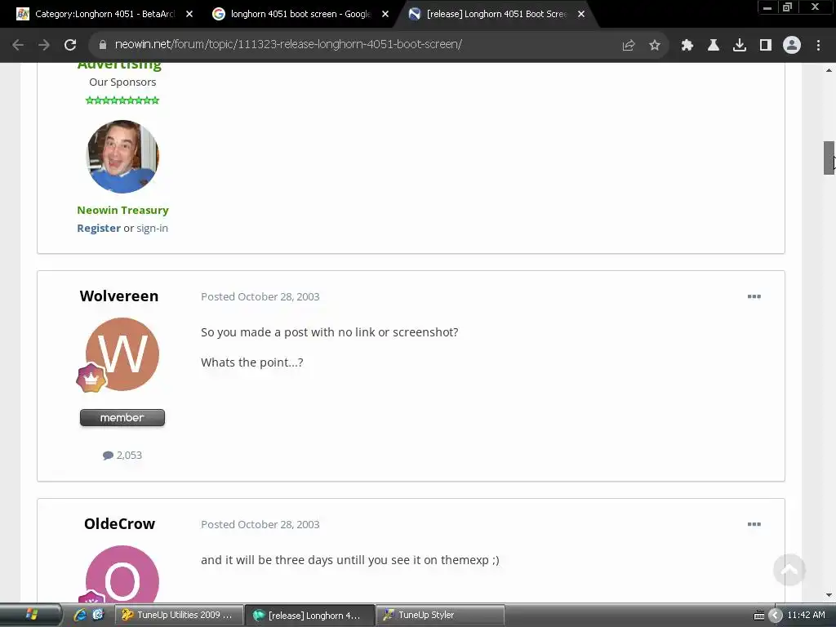Share this page from address bar
836x627 pixels.
tap(629, 46)
